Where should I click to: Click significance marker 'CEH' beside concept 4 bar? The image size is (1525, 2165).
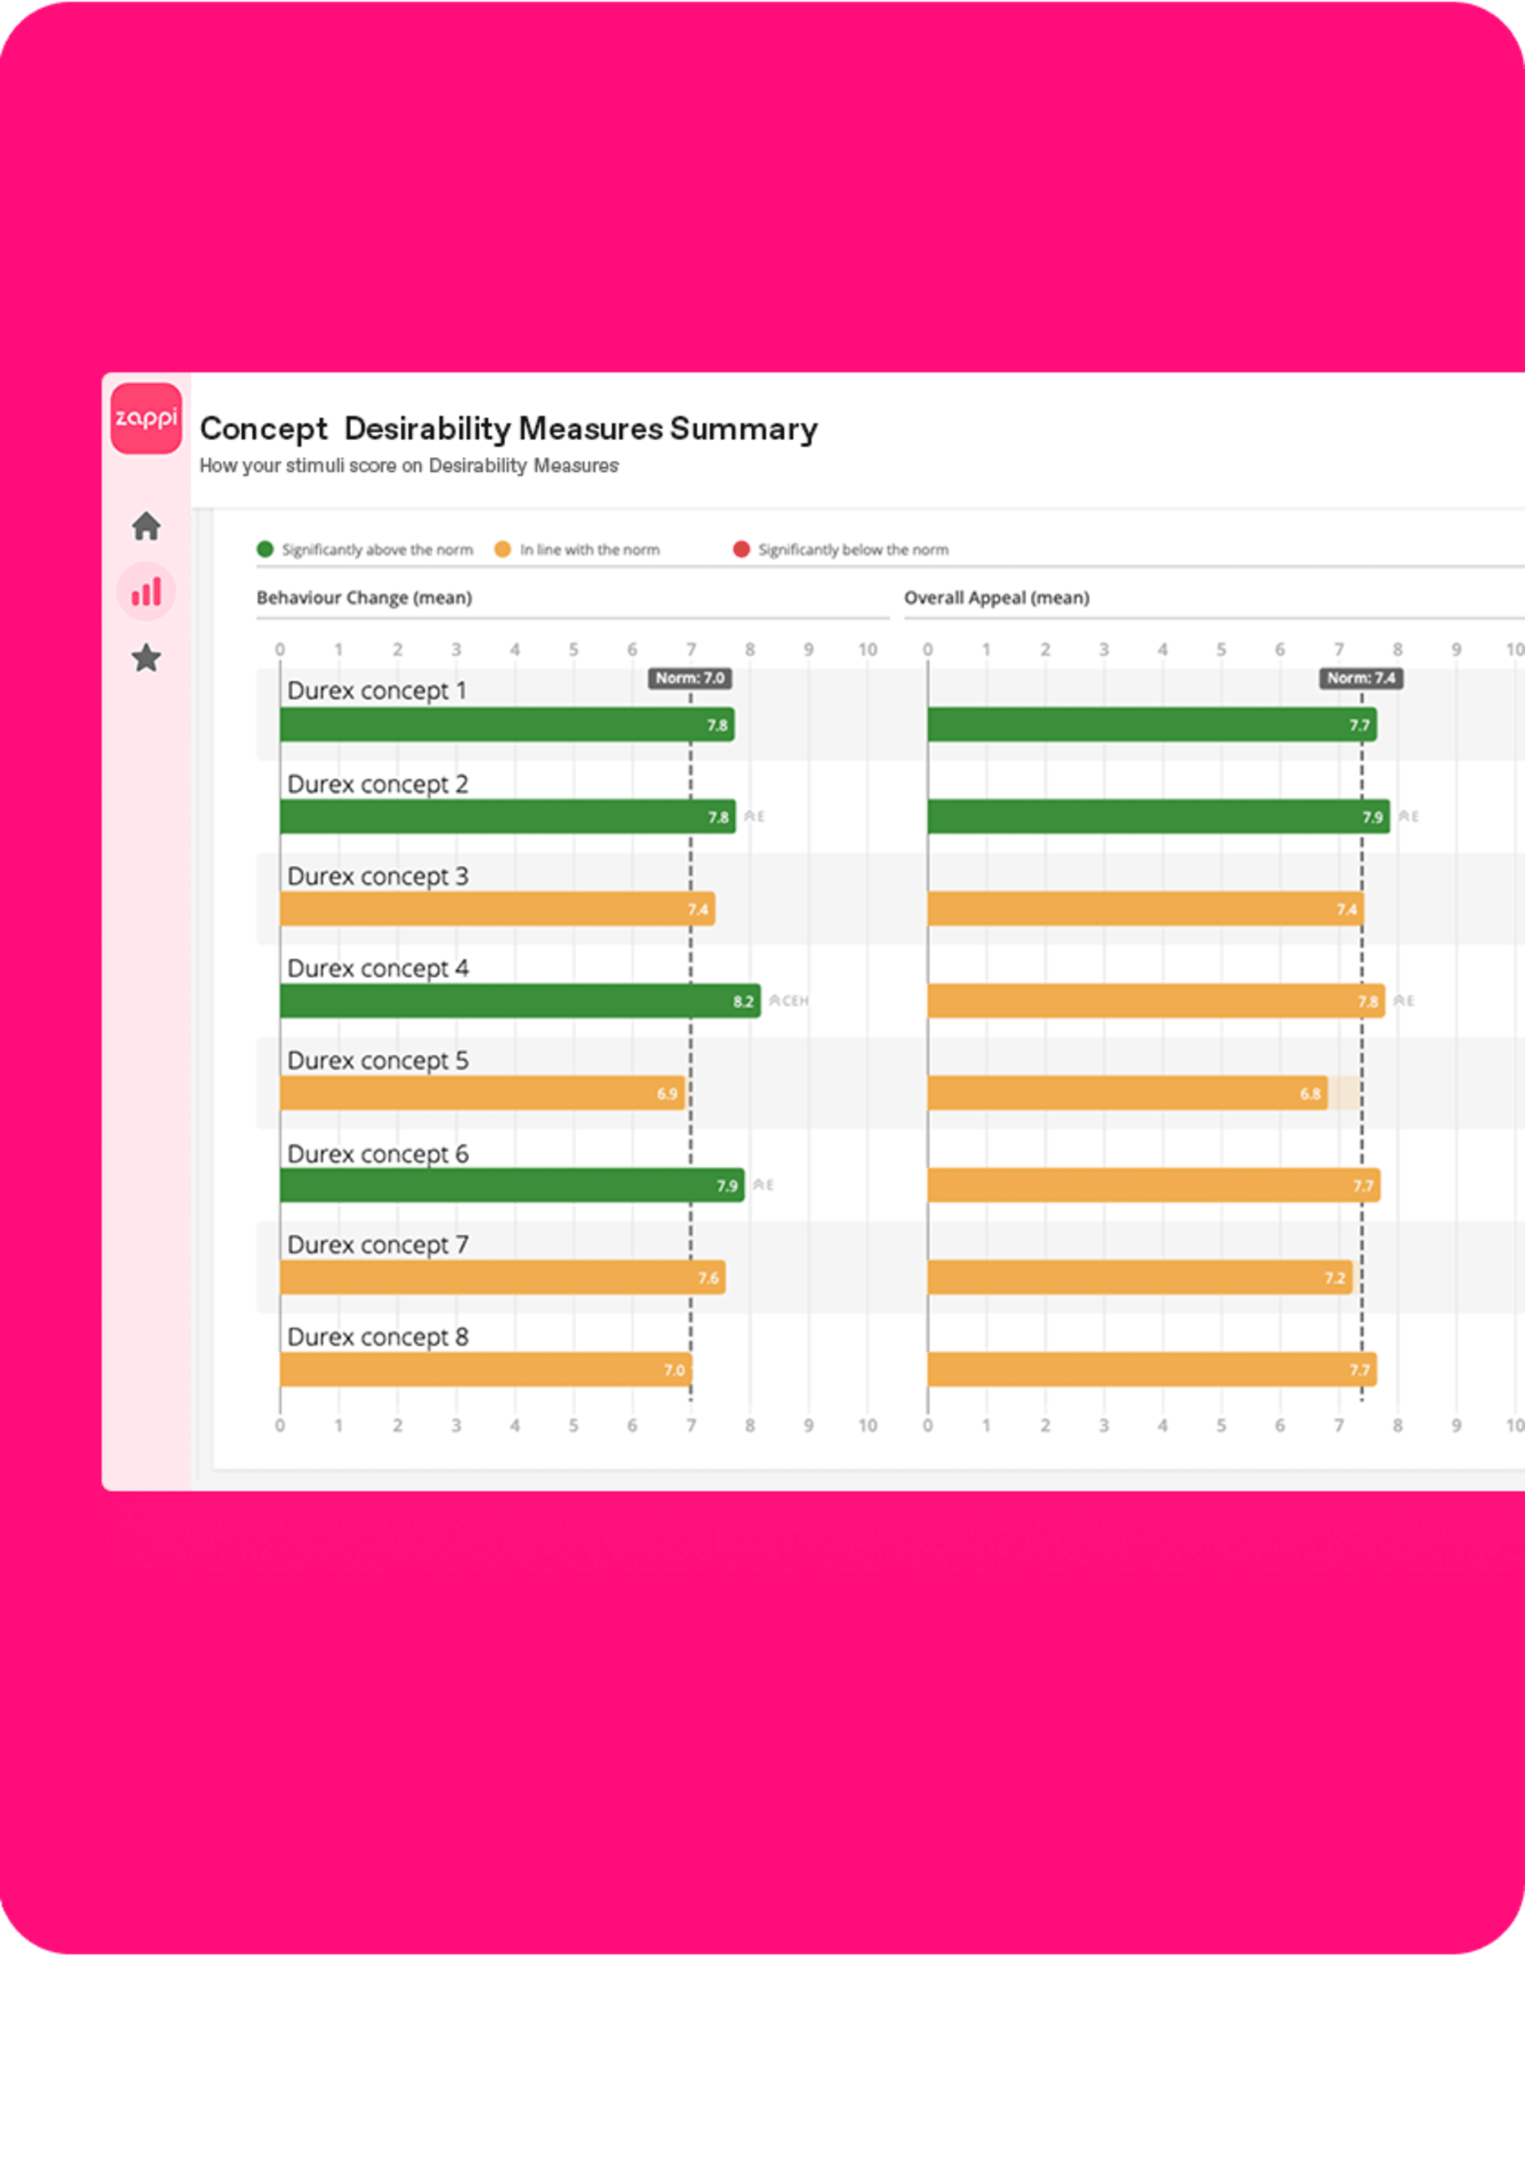tap(789, 1000)
